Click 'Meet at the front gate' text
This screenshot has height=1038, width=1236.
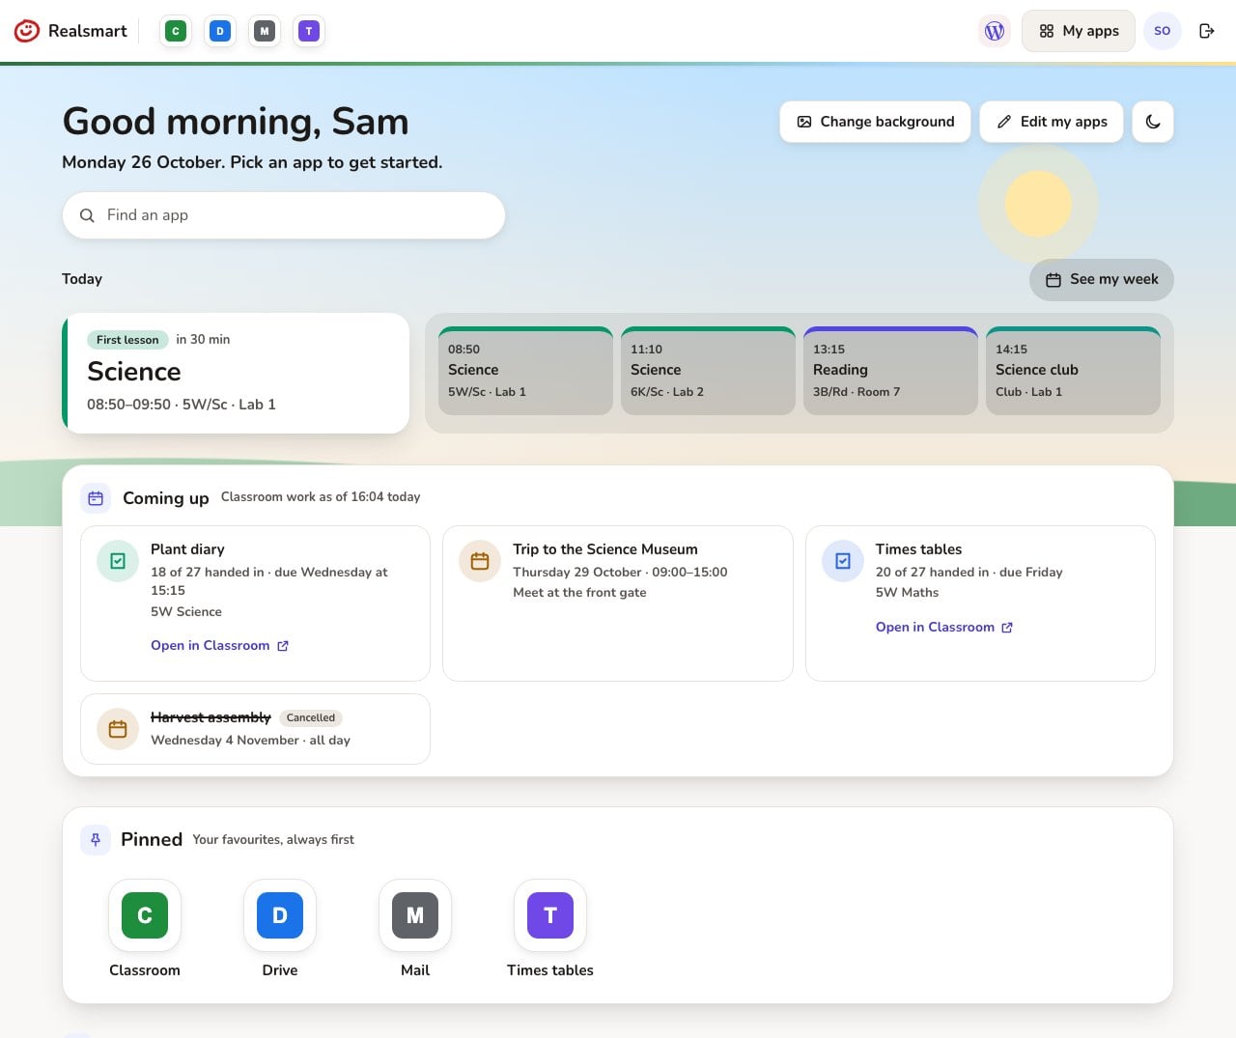point(579,593)
